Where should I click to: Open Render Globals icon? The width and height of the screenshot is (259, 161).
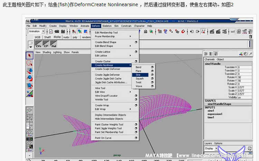224,31
